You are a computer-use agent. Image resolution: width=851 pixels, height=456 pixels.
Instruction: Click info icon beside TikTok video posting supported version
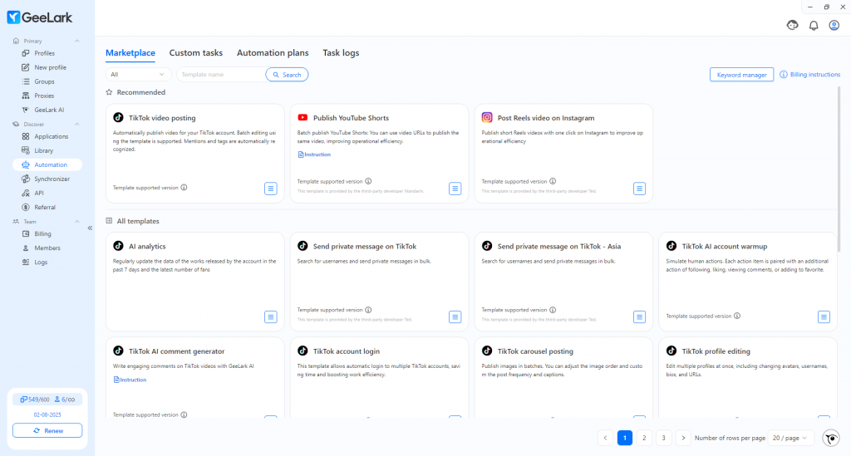pos(184,188)
